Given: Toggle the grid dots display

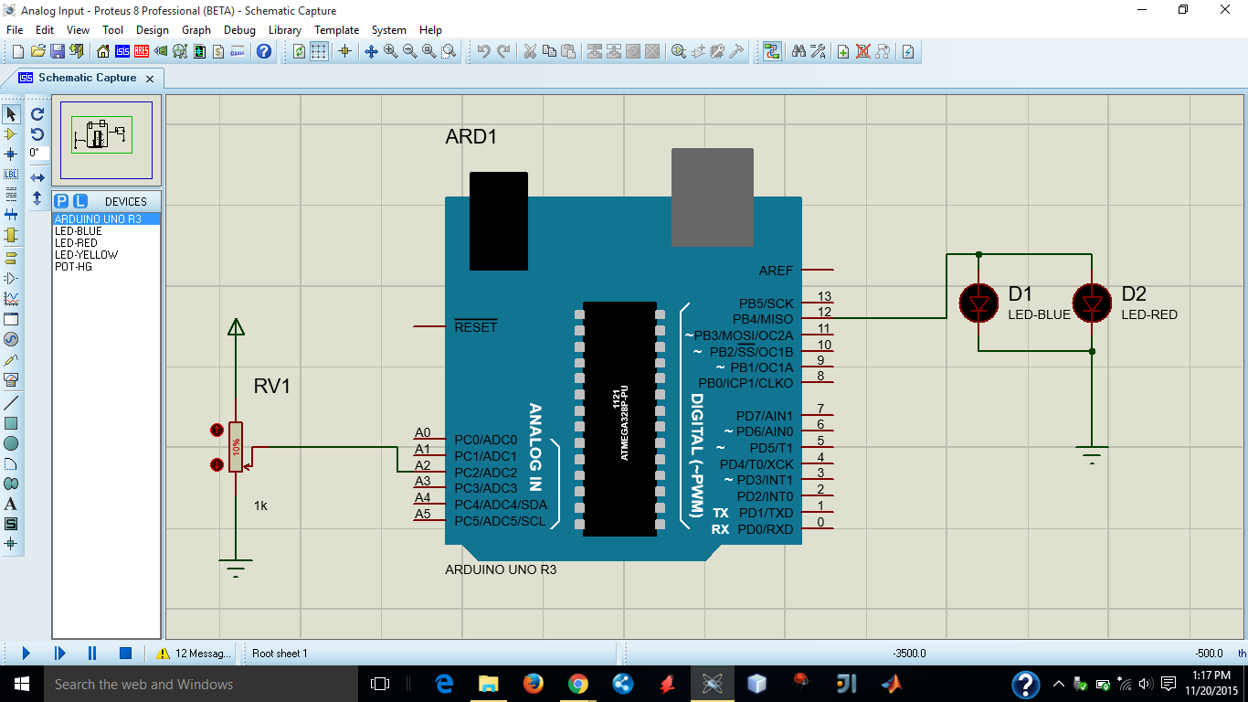Looking at the screenshot, I should tap(318, 51).
